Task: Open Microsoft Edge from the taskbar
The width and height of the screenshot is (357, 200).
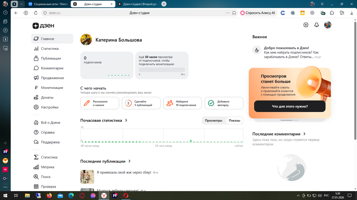Action: coord(71,196)
